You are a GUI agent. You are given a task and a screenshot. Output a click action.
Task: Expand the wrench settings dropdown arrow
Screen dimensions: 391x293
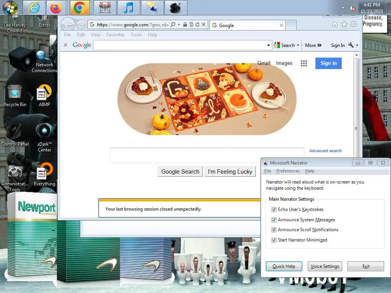(x=357, y=45)
